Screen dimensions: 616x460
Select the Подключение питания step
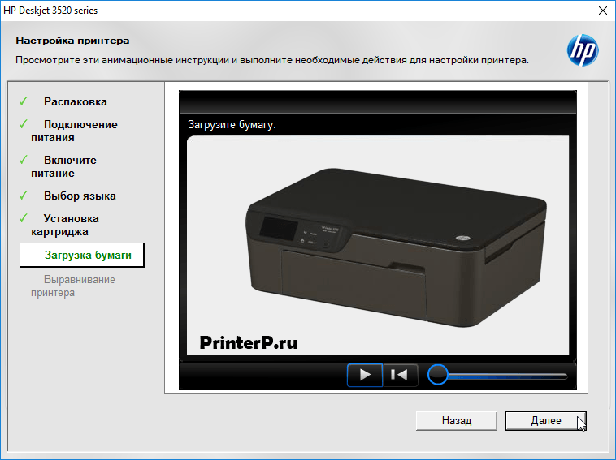point(74,131)
